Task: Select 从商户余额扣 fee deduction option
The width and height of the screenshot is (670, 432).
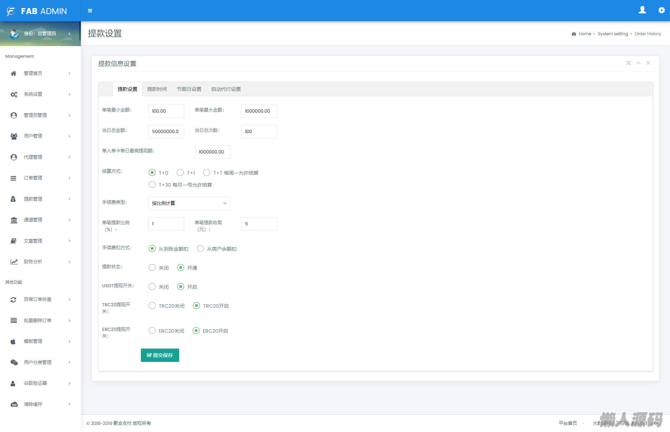Action: (x=200, y=249)
